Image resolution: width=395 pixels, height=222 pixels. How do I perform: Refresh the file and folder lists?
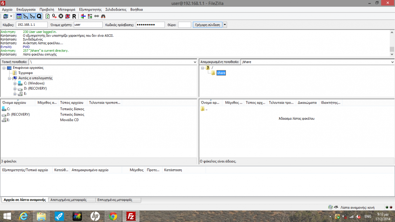pyautogui.click(x=48, y=16)
